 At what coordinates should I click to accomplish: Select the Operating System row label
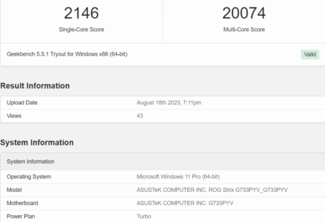29,176
